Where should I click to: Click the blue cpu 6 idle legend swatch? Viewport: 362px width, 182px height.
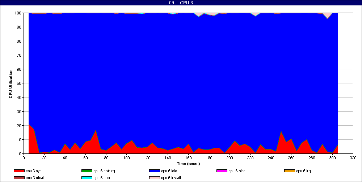[x=155, y=171]
